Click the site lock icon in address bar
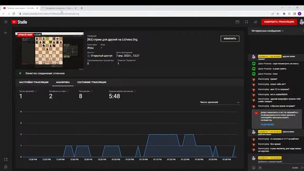Viewport: 304px width, 171px height. coord(20,14)
